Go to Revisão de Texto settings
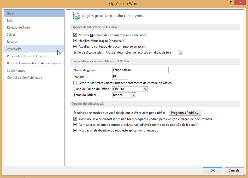248x178 pixels. tap(34, 27)
